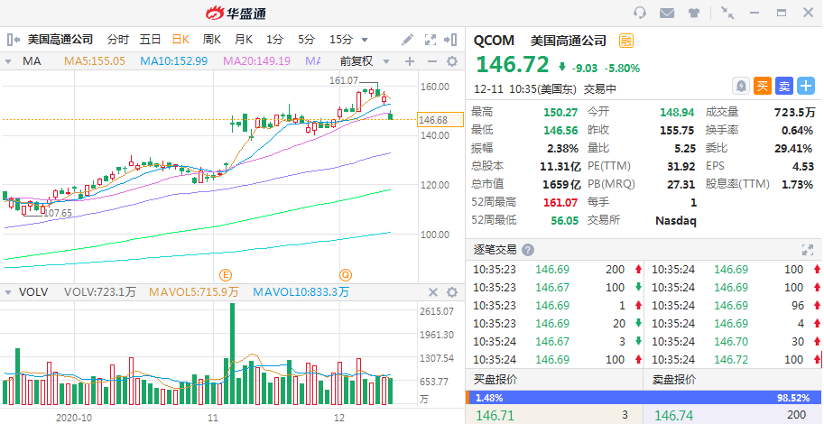The width and height of the screenshot is (824, 424).
Task: Toggle fullscreen chart icon
Action: point(431,40)
